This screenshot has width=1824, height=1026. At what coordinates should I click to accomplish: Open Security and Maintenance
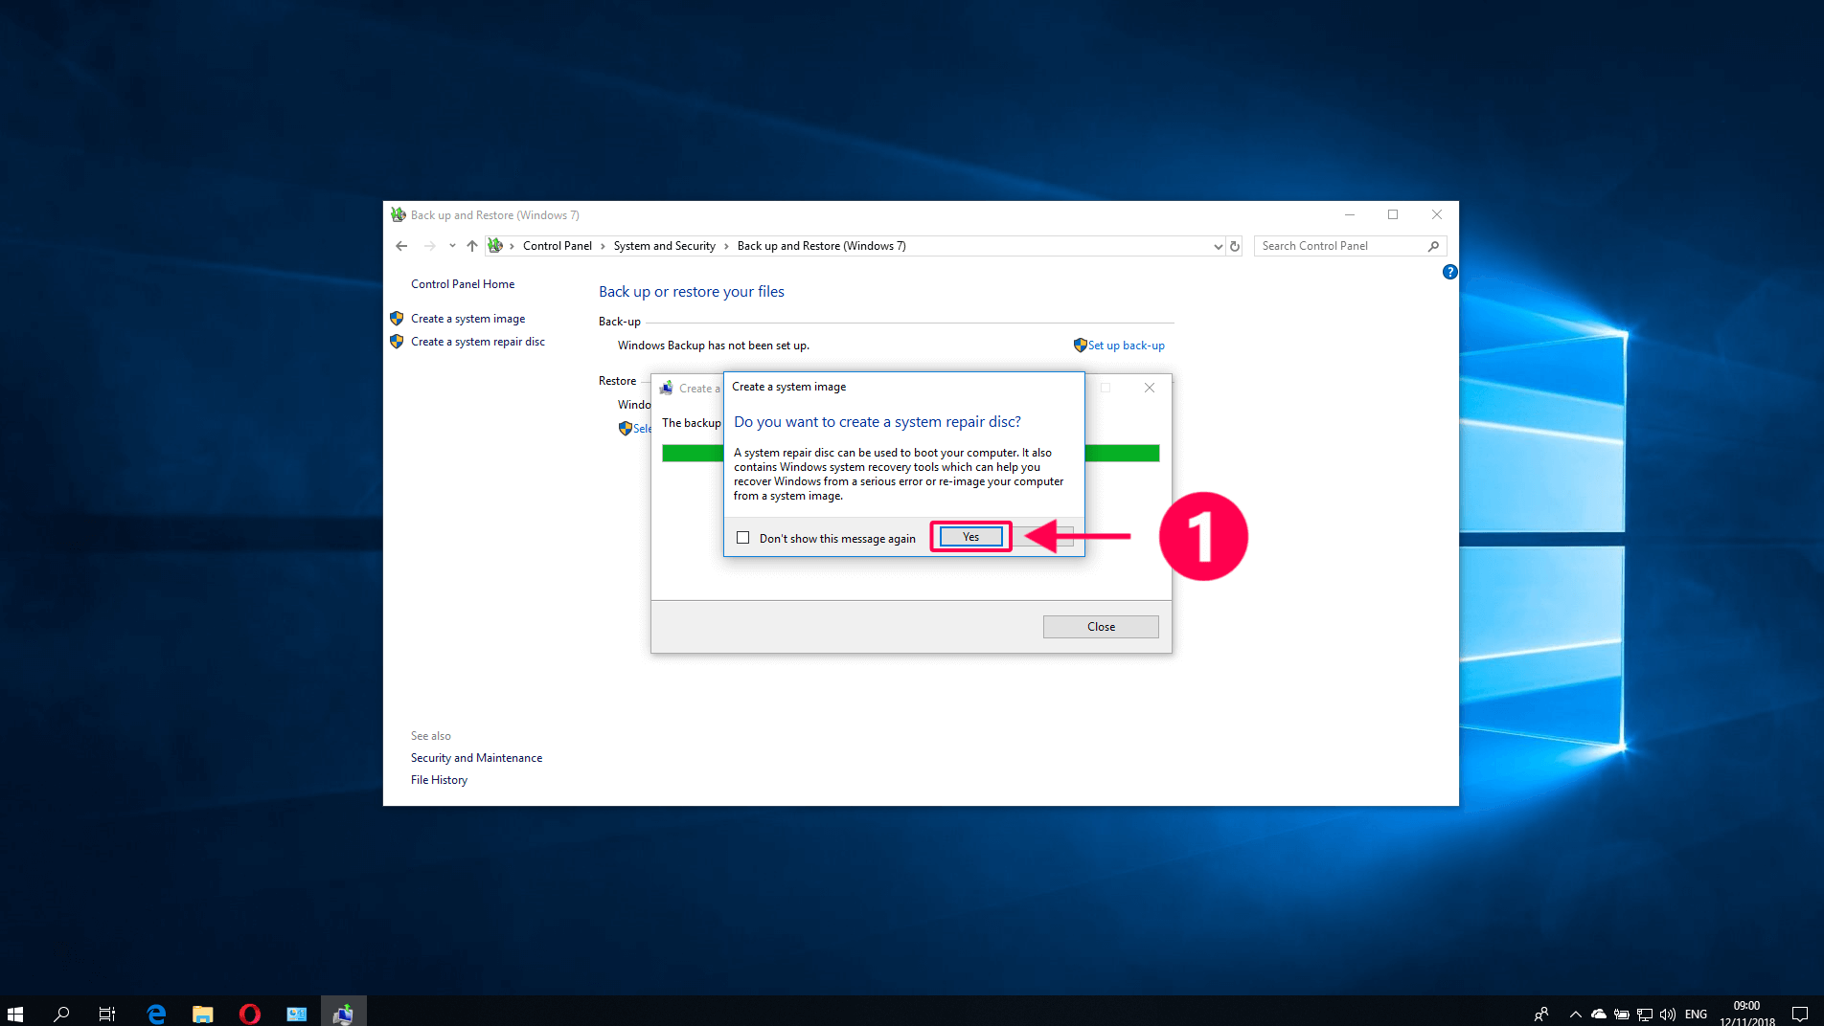[x=476, y=758]
